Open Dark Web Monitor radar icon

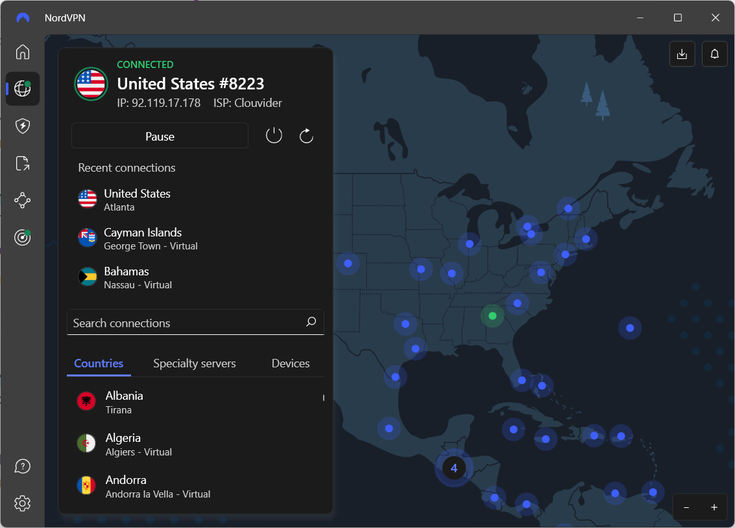click(x=23, y=237)
